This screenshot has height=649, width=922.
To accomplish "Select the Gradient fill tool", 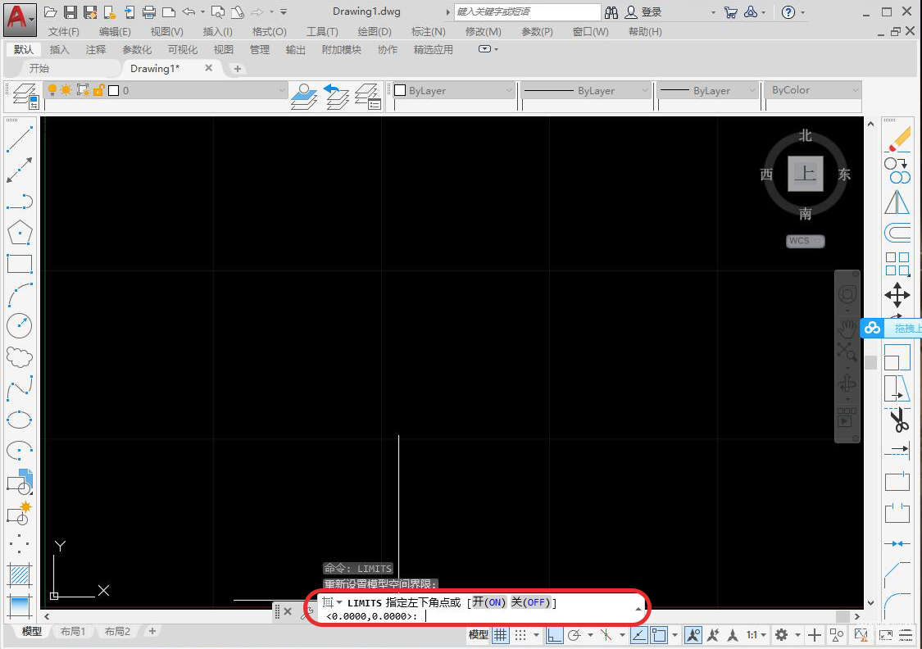I will click(x=20, y=606).
